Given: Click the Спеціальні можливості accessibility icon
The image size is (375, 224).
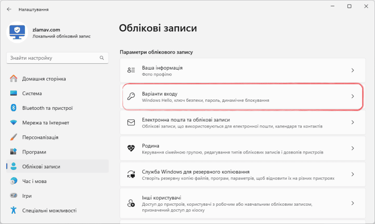Looking at the screenshot, I should [14, 210].
